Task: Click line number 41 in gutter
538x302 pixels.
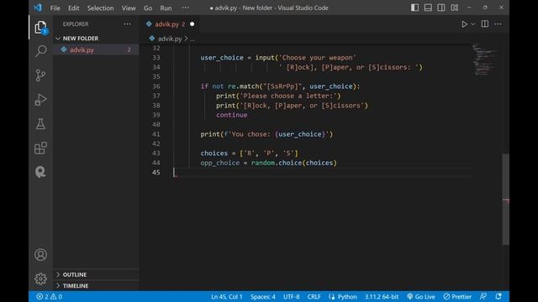Action: click(156, 134)
